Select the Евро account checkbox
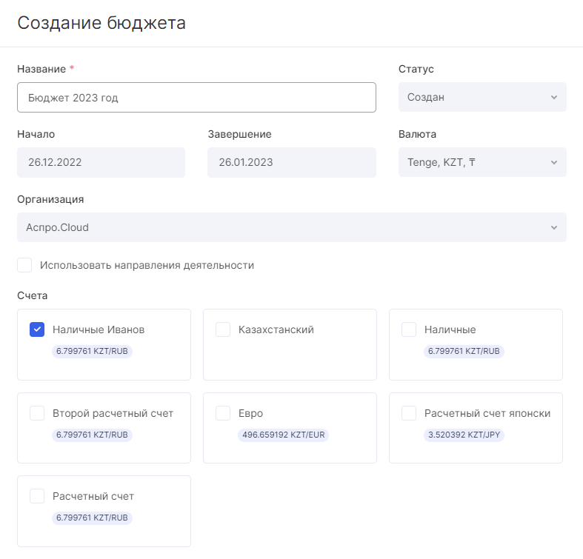The width and height of the screenshot is (583, 559). (223, 413)
